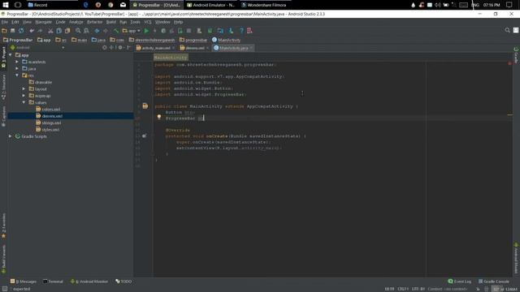Click the Undo arrow toolbar icon
The height and width of the screenshot is (292, 520).
click(x=32, y=31)
